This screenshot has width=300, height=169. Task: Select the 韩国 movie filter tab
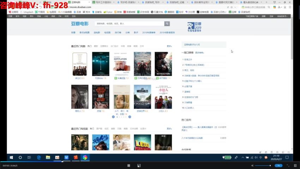[136, 46]
